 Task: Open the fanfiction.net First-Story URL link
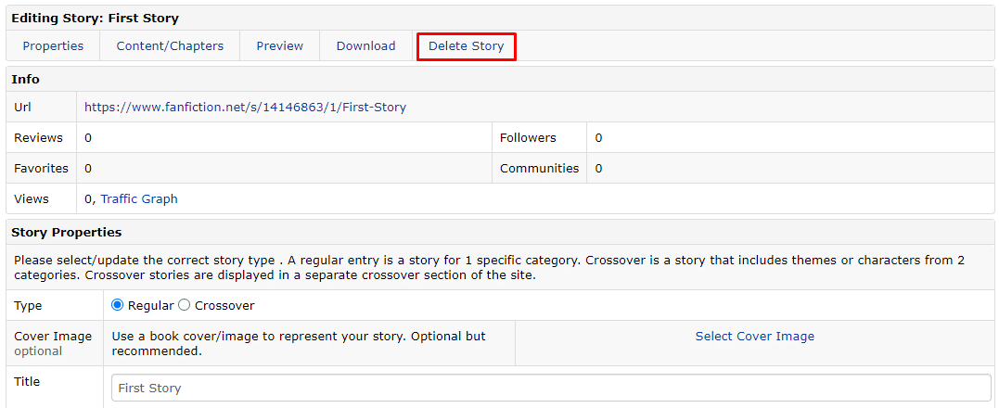pos(245,107)
